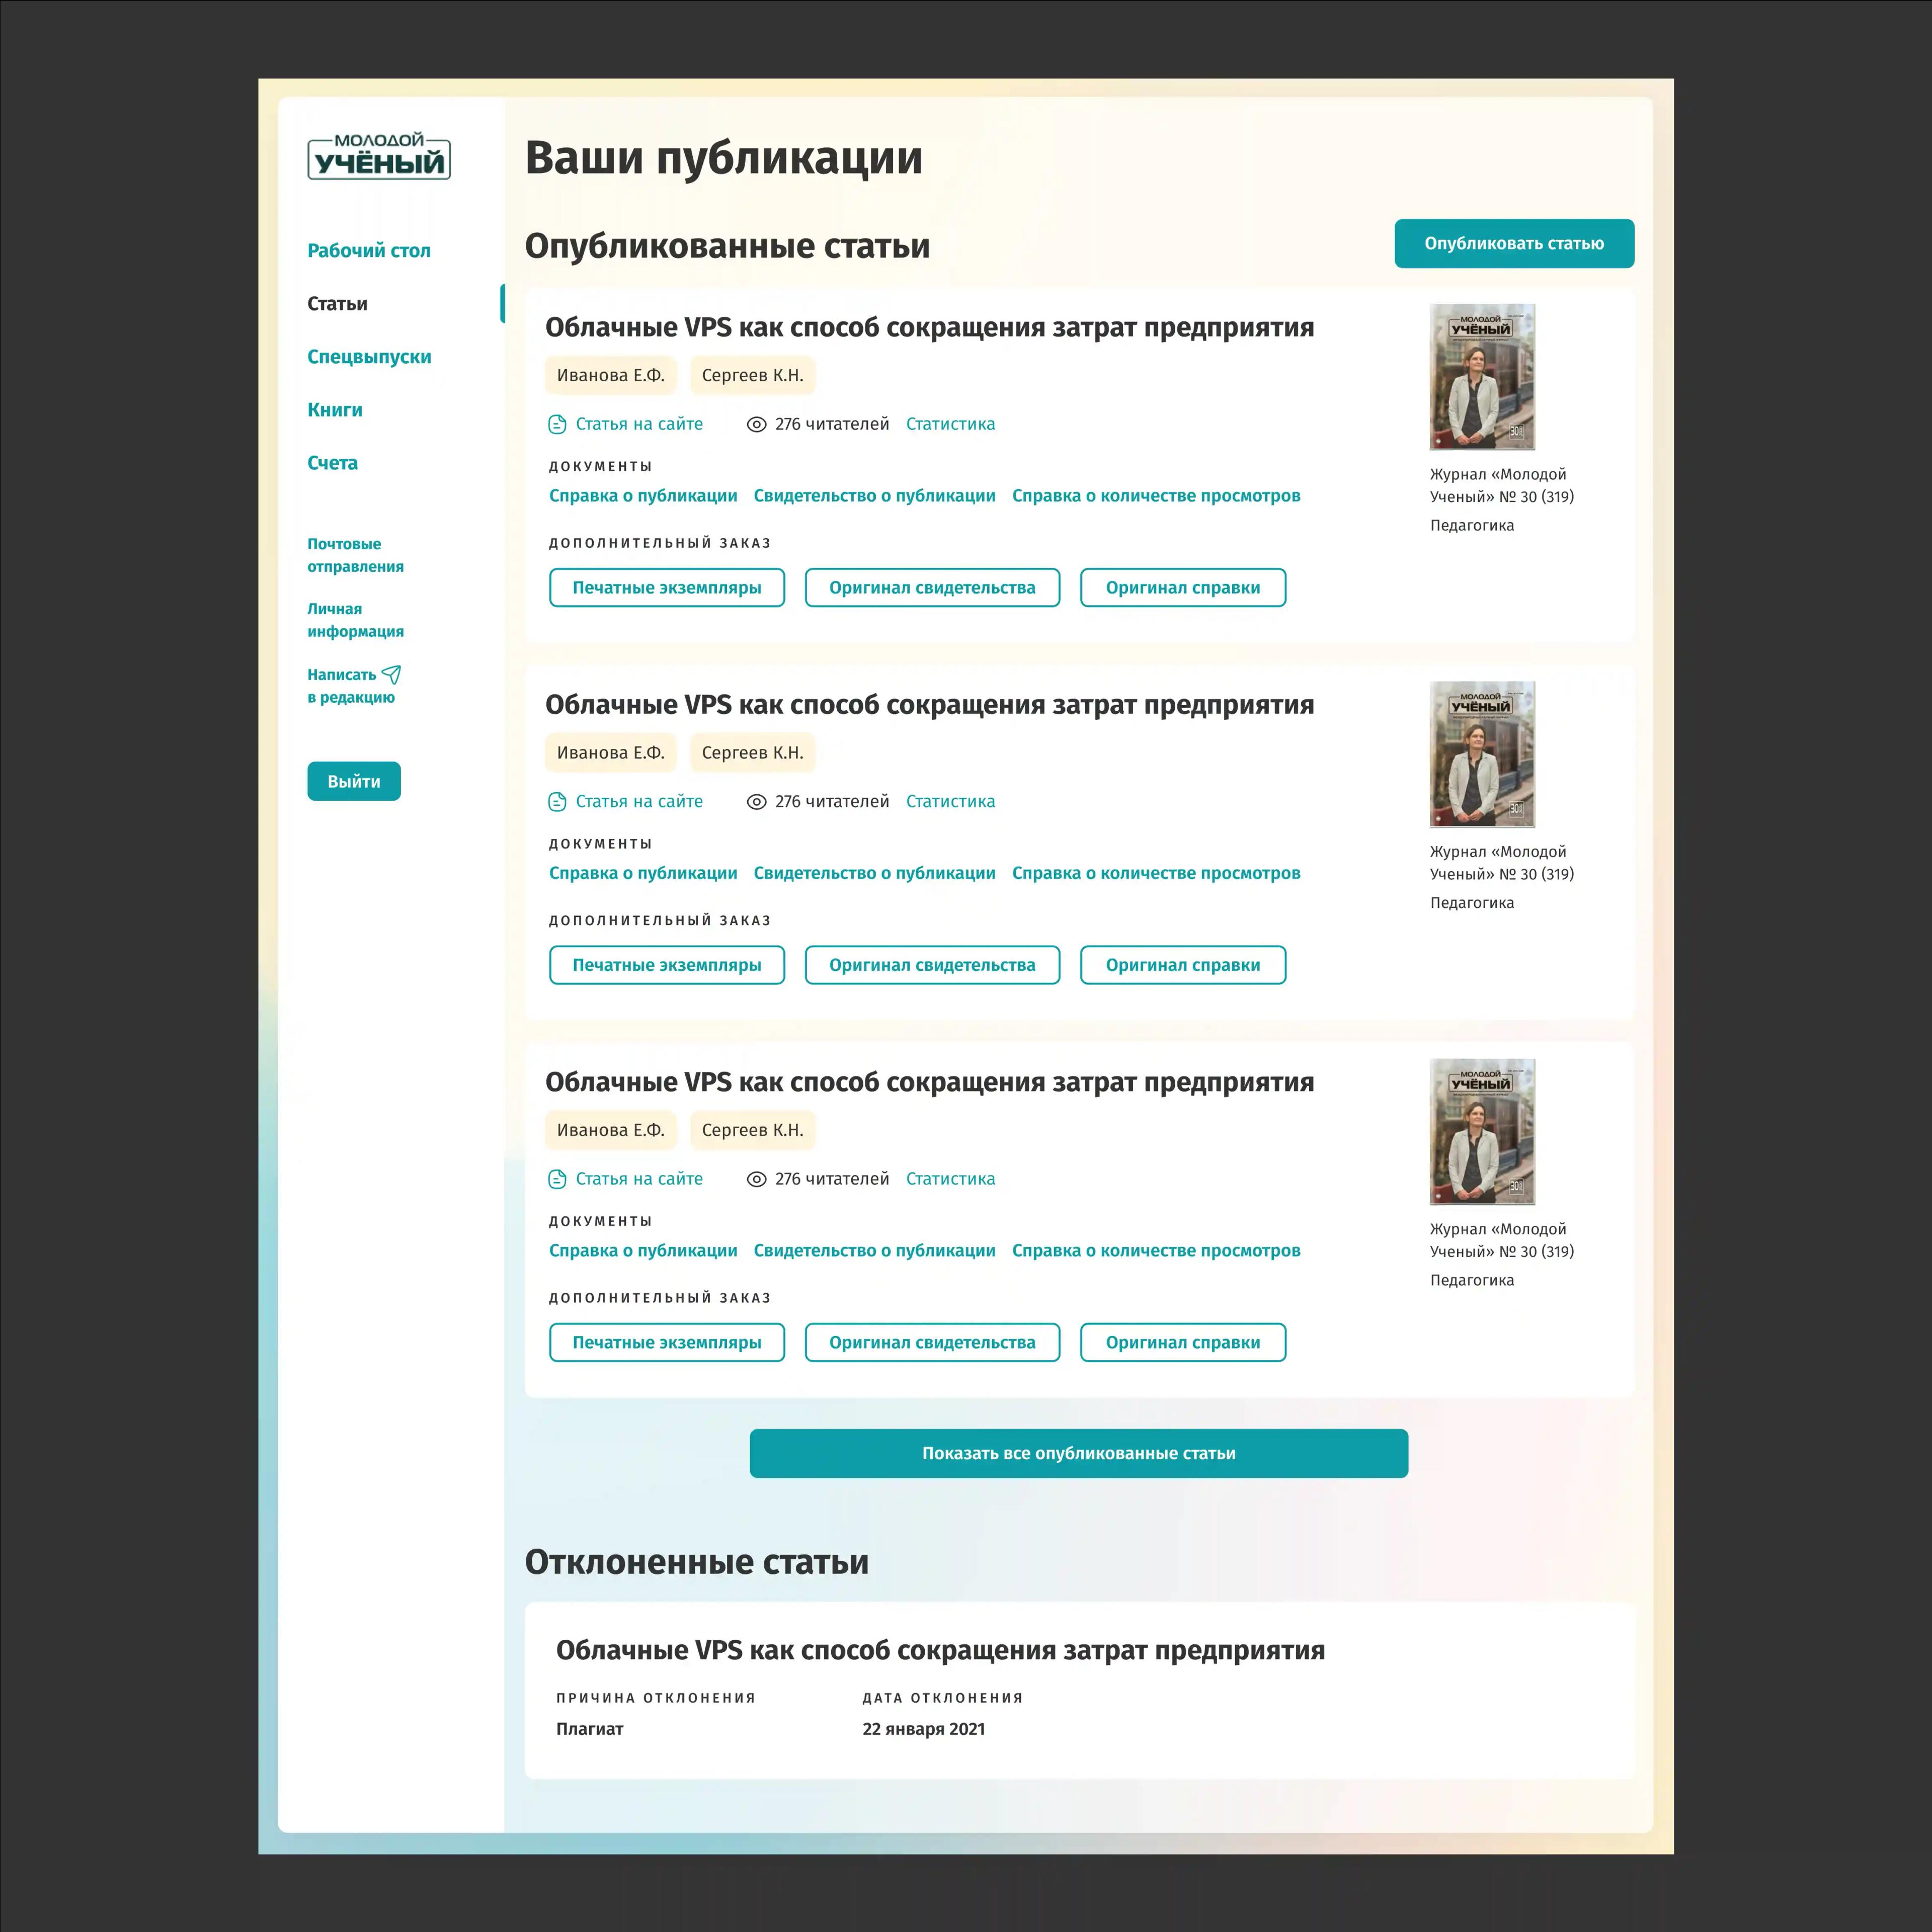
Task: Open Статья на сайте in second article
Action: [639, 802]
